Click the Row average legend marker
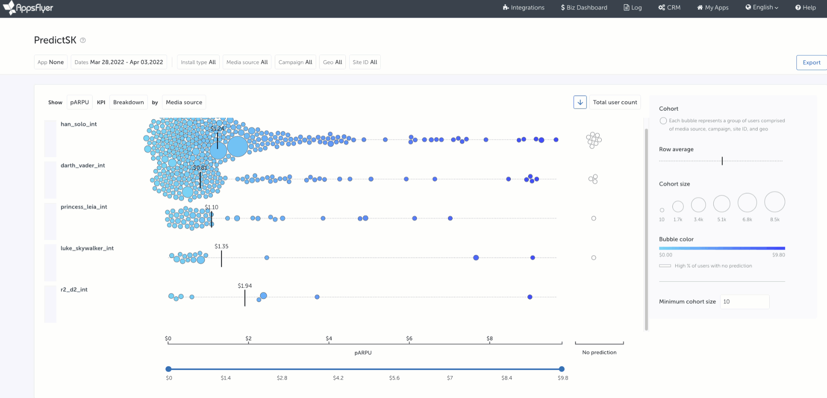This screenshot has width=827, height=398. (x=722, y=161)
